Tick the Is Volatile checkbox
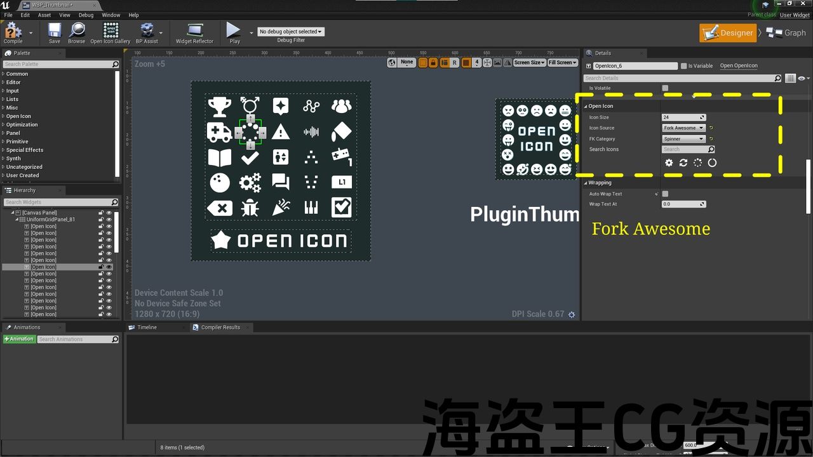 tap(665, 88)
